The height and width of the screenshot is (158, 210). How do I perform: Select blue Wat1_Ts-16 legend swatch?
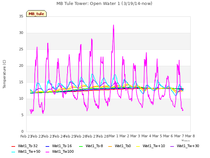click(x=47, y=146)
